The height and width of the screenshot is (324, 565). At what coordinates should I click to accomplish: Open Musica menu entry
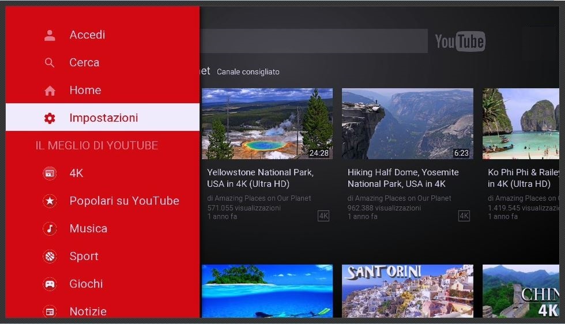[x=103, y=228]
